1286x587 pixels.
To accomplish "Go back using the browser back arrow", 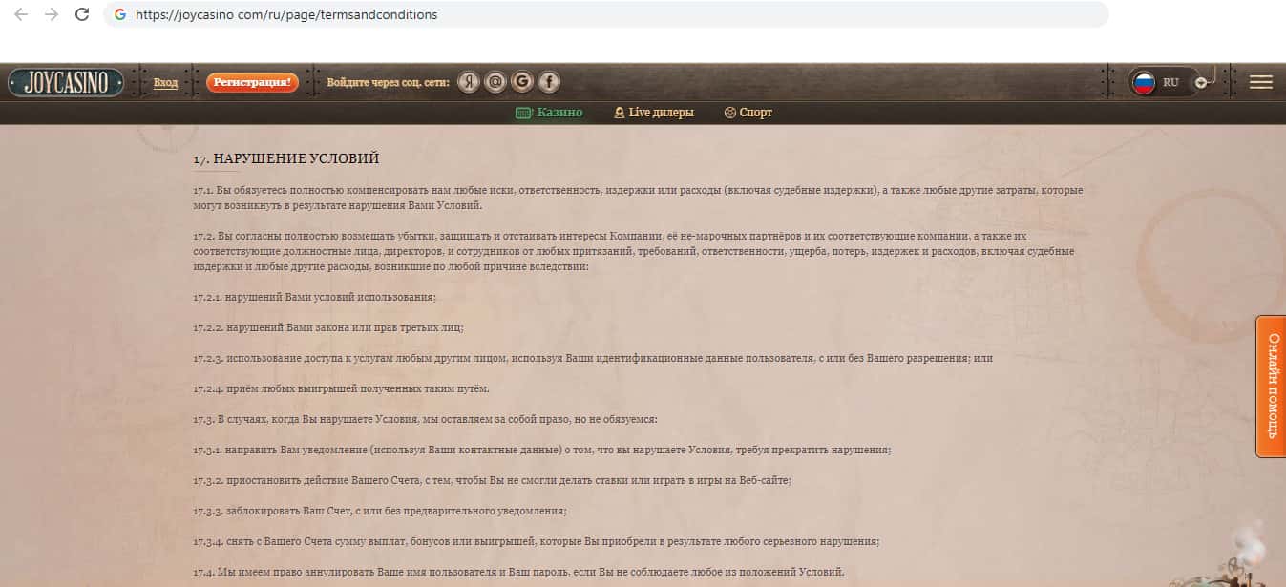I will pos(21,14).
